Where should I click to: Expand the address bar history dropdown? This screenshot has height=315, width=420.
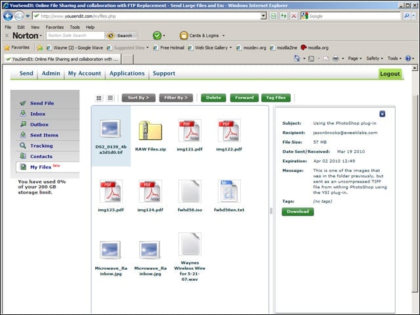pos(263,16)
